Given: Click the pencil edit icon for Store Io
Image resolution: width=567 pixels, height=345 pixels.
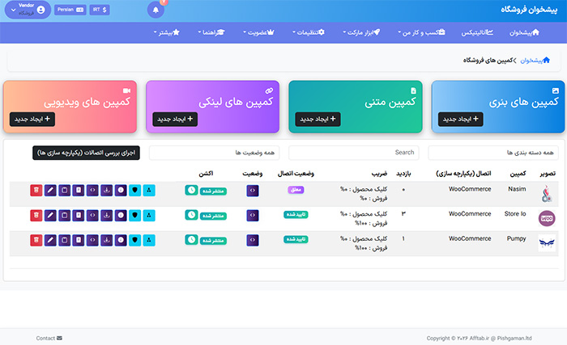Looking at the screenshot, I should pyautogui.click(x=50, y=215).
